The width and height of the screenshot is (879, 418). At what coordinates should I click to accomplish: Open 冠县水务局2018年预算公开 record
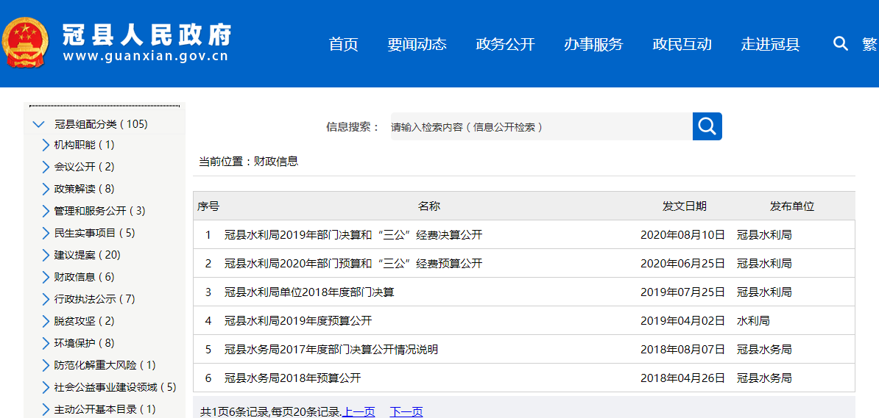293,378
